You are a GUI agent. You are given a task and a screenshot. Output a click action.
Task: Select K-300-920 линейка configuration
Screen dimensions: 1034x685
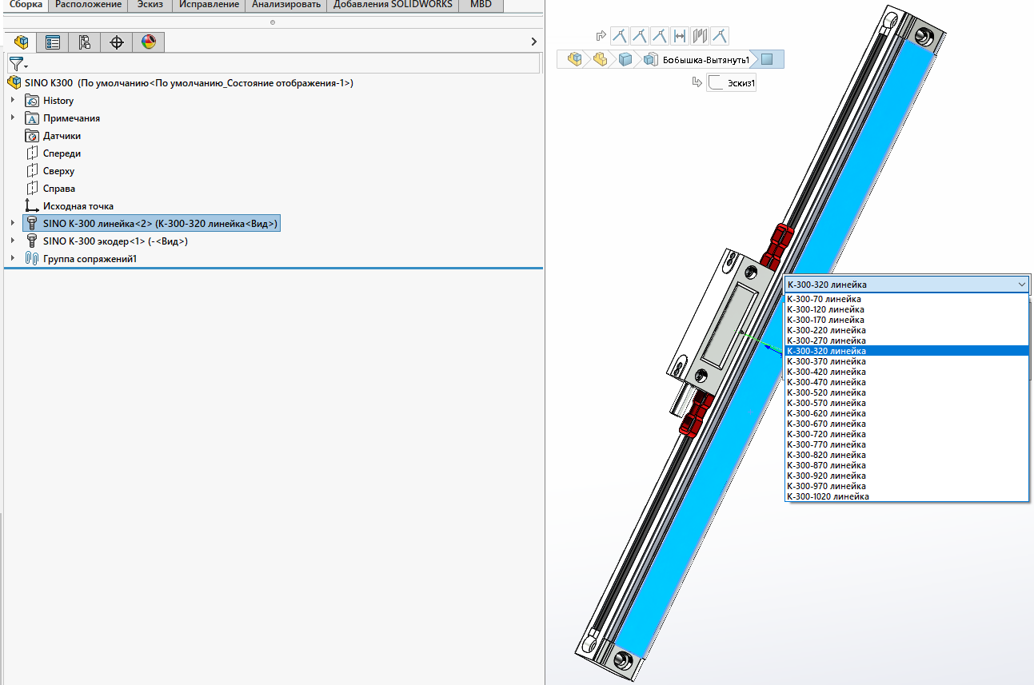[x=907, y=476]
